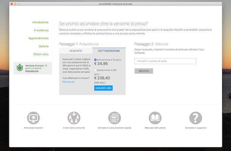Click the € 34,95 price text
This screenshot has height=151, width=231.
tap(101, 63)
